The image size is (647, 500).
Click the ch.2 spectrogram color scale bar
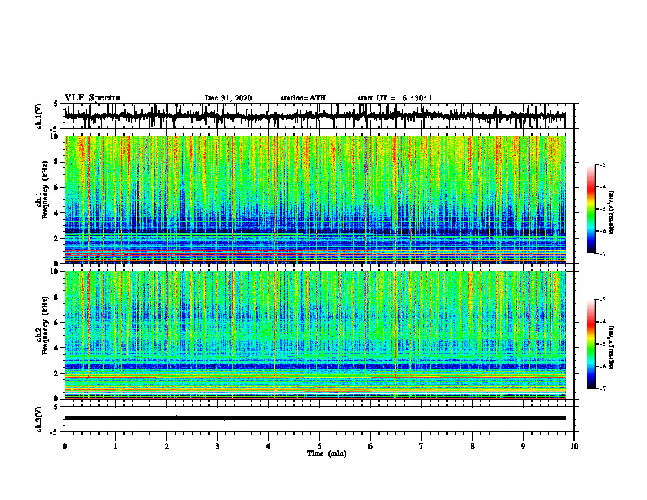(x=591, y=344)
